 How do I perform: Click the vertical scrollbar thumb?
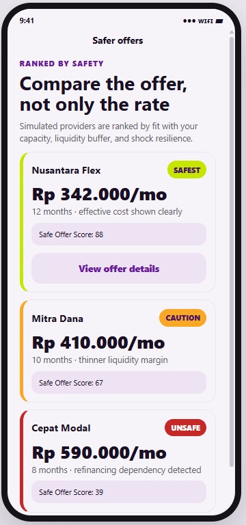click(232, 252)
